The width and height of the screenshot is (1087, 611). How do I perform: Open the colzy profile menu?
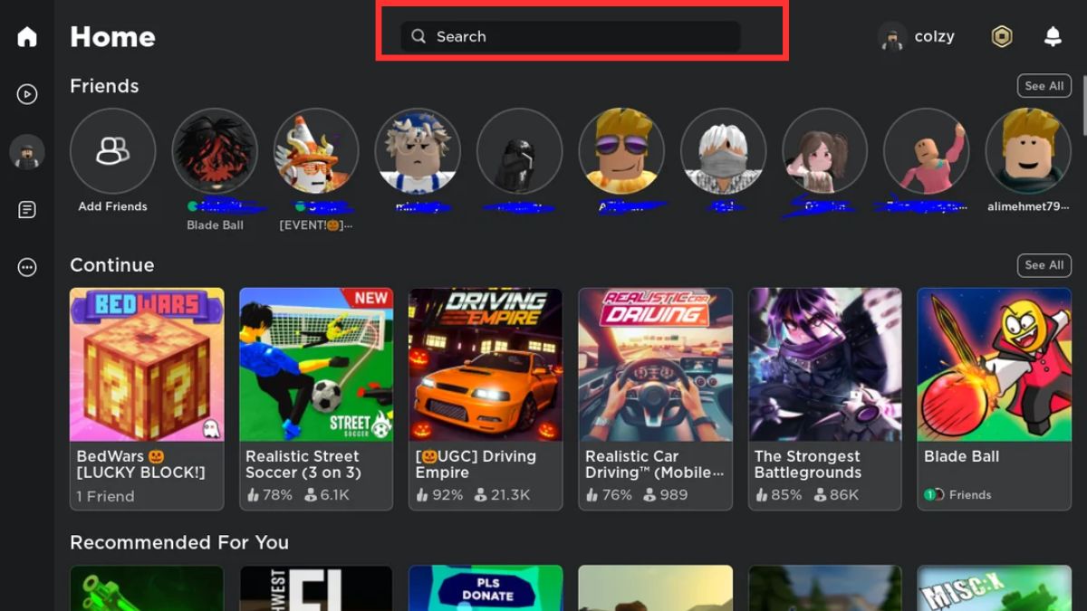917,36
